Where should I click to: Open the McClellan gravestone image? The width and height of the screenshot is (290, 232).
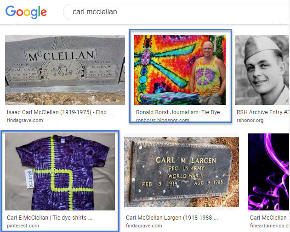65,70
